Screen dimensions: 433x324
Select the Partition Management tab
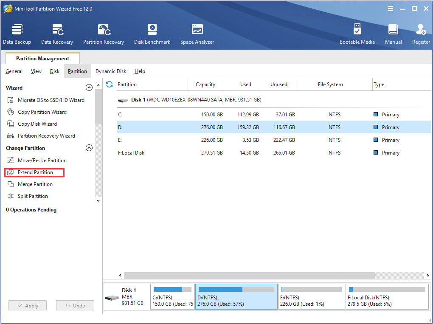(x=42, y=58)
